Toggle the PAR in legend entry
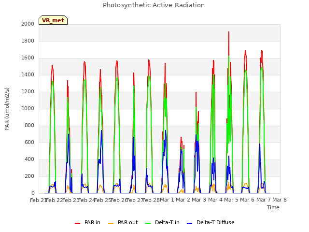The image size is (309, 232). tap(87, 222)
